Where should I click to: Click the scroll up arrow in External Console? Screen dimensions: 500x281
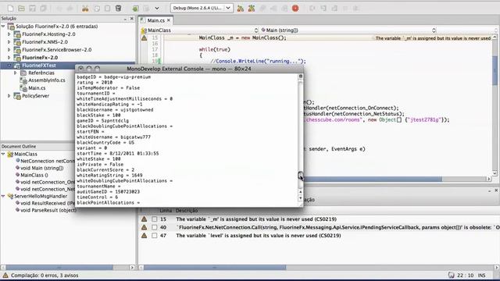[300, 192]
